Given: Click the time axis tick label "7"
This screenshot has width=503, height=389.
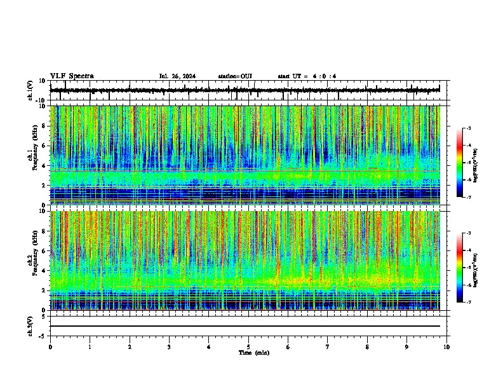Looking at the screenshot, I should [x=328, y=347].
